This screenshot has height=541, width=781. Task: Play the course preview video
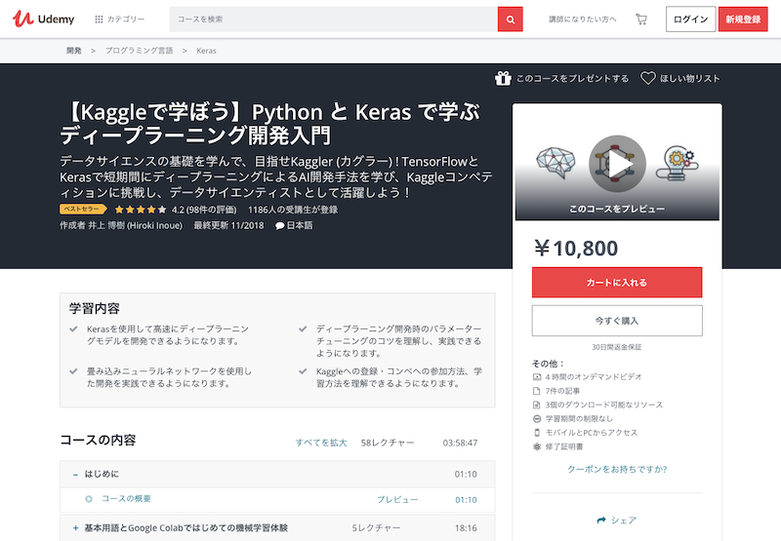tap(617, 164)
